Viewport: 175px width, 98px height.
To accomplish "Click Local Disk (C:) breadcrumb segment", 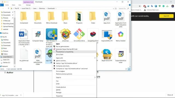I will pyautogui.click(x=26, y=8).
